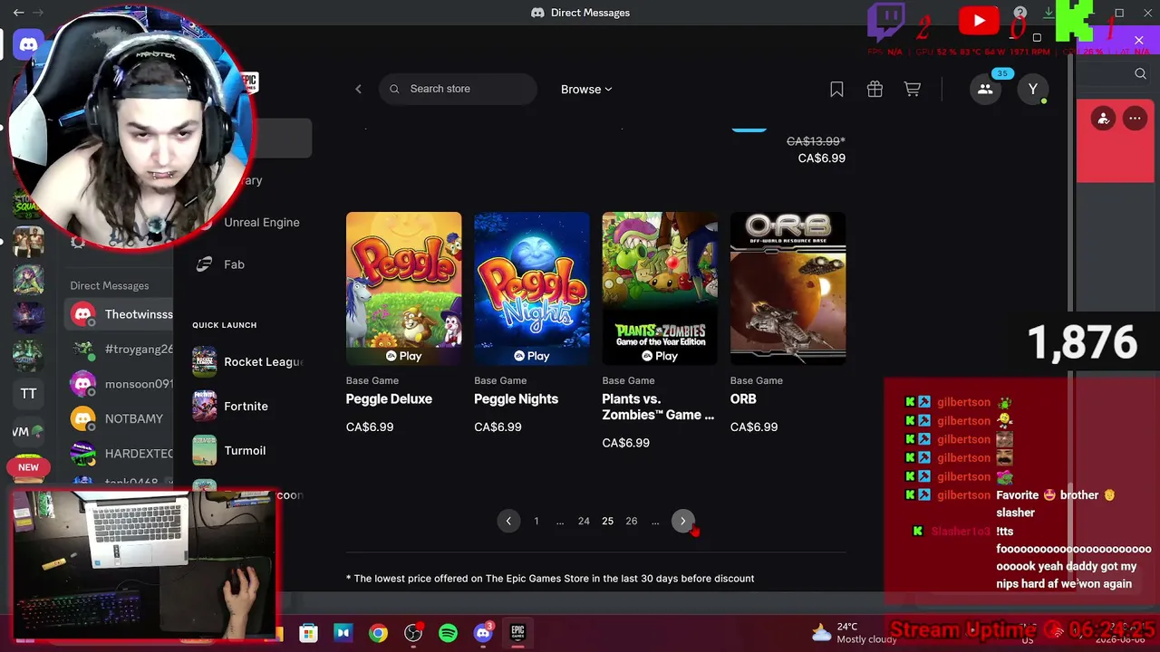Focus the Search store input field
Screen dimensions: 1160x652
(458, 89)
